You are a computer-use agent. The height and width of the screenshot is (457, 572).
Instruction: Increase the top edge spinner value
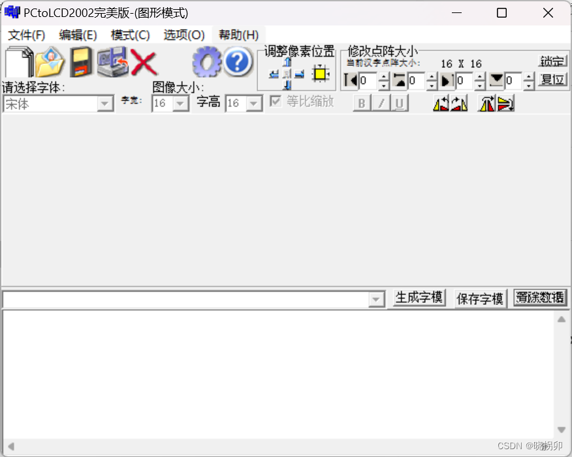[x=432, y=76]
